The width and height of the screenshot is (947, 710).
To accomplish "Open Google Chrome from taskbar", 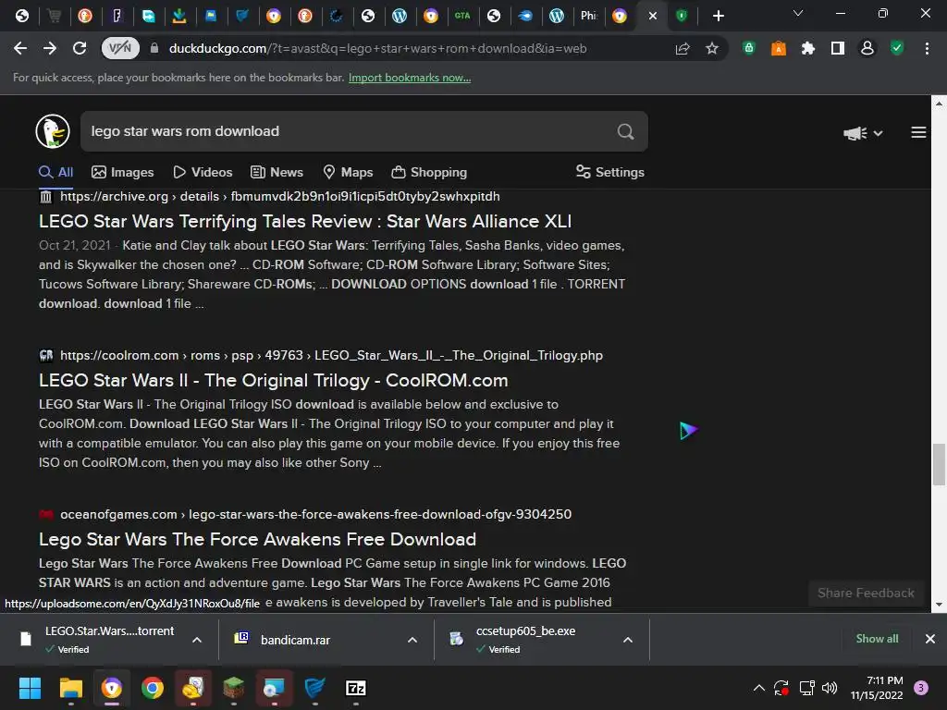I will (x=153, y=688).
